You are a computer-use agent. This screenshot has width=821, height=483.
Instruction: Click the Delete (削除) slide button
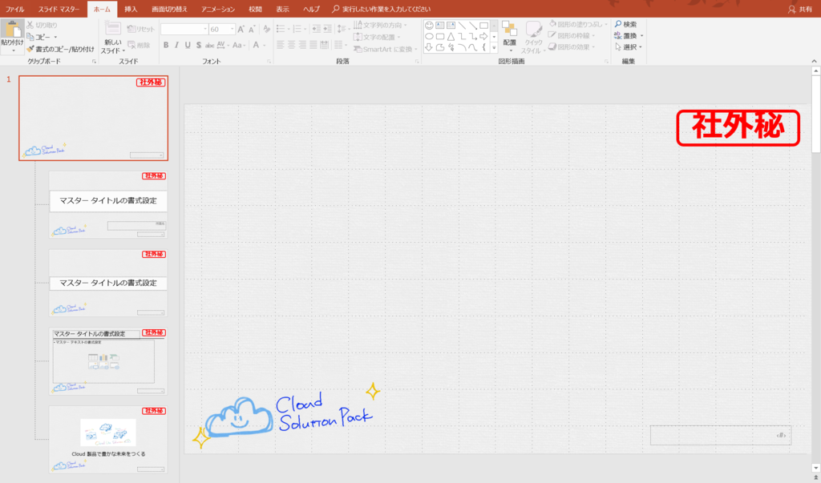pos(139,45)
